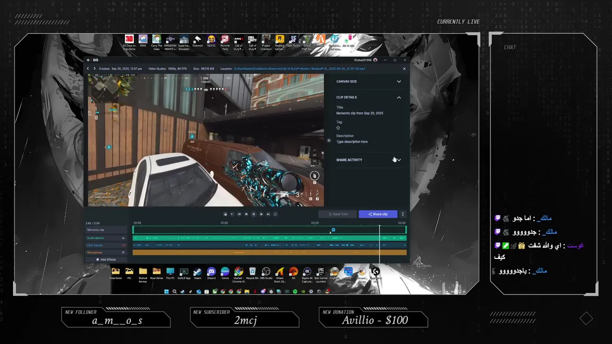
Task: Open the Elgato 4K Capture shortcut
Action: pyautogui.click(x=307, y=275)
